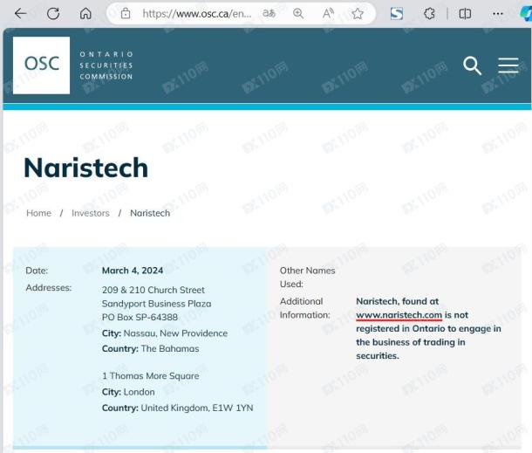
Task: Toggle split screen view icon
Action: coord(465,14)
